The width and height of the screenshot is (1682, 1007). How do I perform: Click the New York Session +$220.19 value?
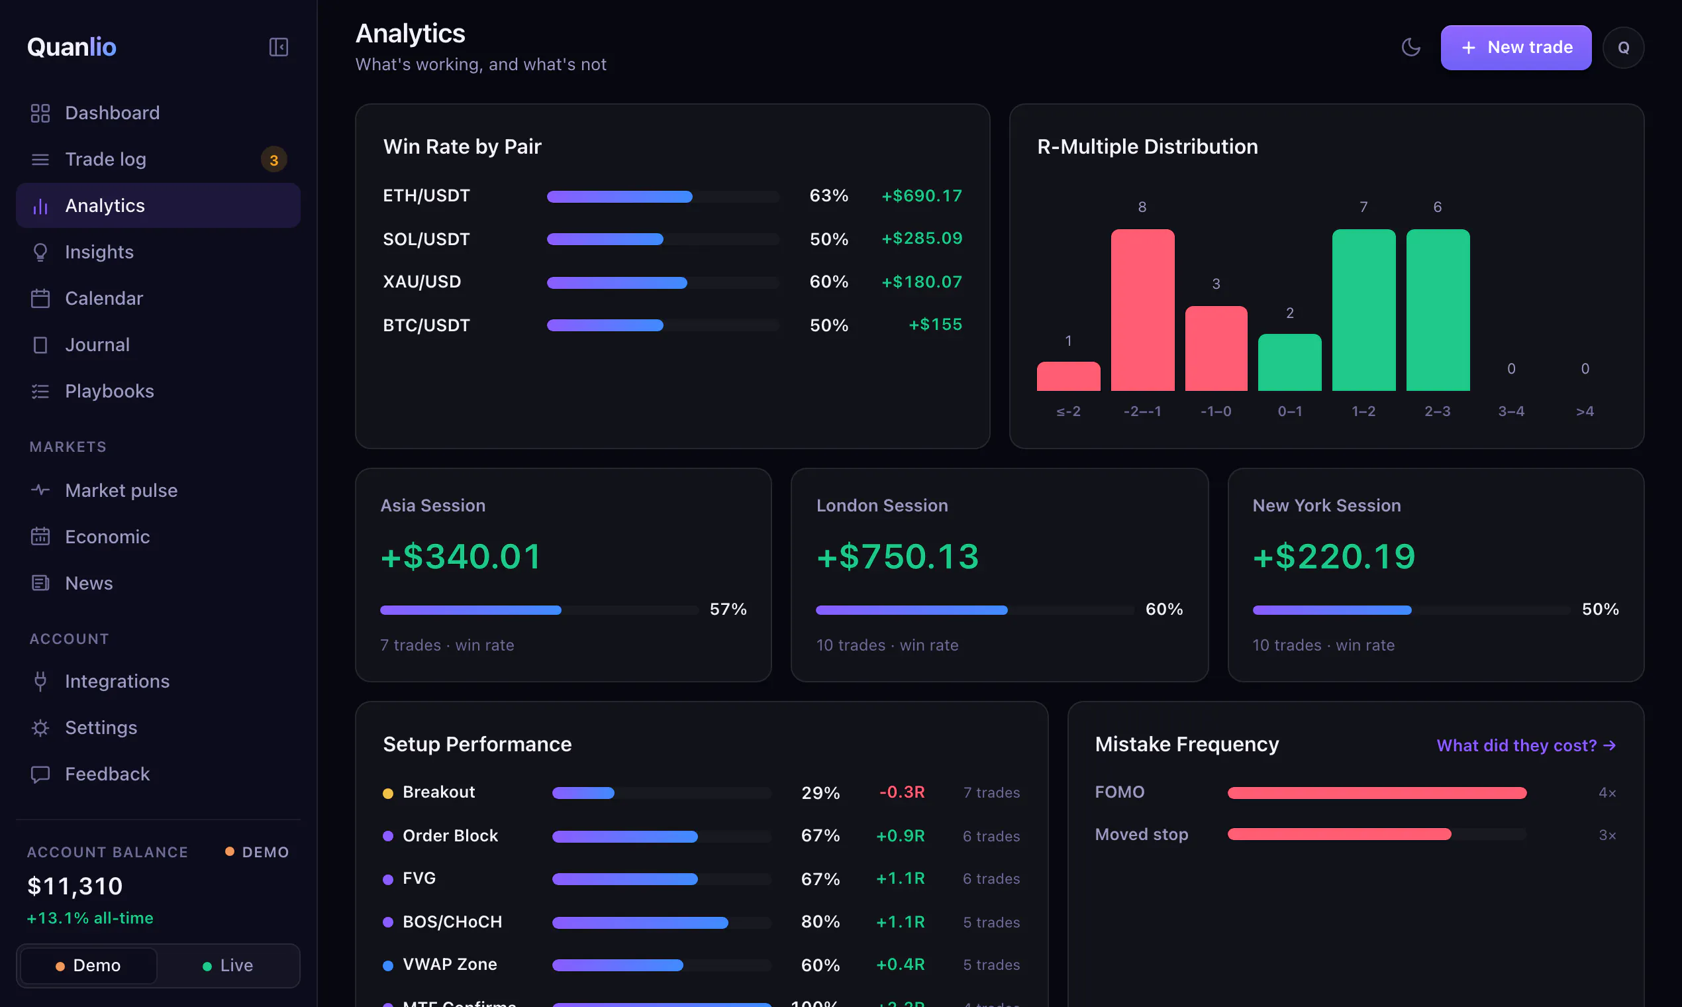coord(1334,556)
